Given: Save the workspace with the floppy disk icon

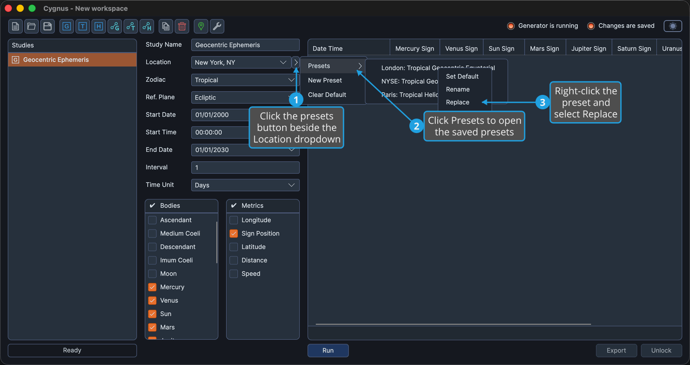Looking at the screenshot, I should pos(48,26).
